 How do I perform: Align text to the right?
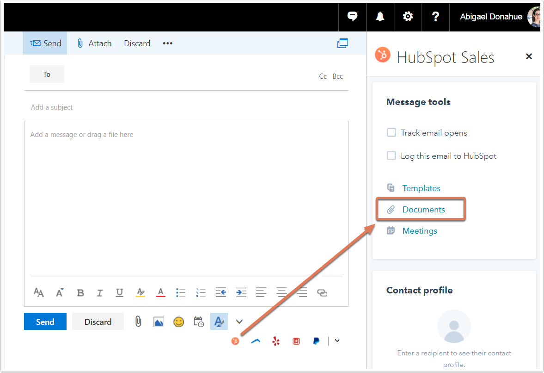click(302, 292)
